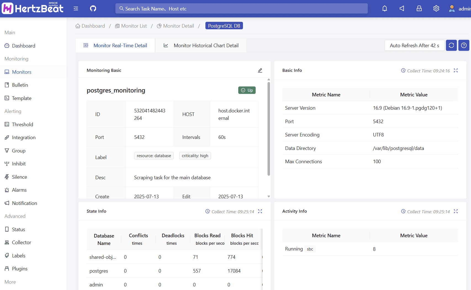
Task: Click the refresh now icon button
Action: 451,45
